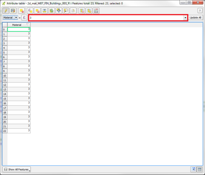The image size is (205, 175).
Task: Open Select features using an expression
Action: 30,11
